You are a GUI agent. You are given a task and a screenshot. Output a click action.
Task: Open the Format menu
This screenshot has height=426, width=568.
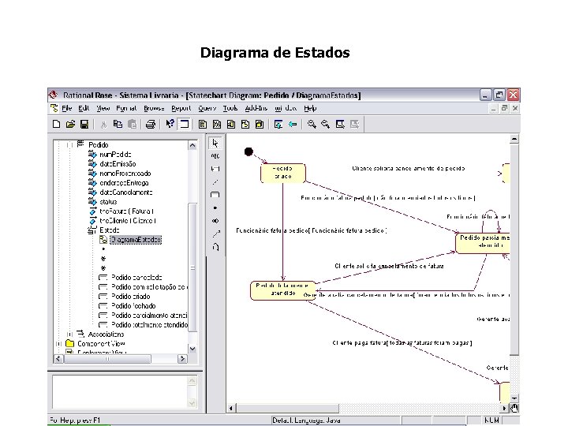126,108
